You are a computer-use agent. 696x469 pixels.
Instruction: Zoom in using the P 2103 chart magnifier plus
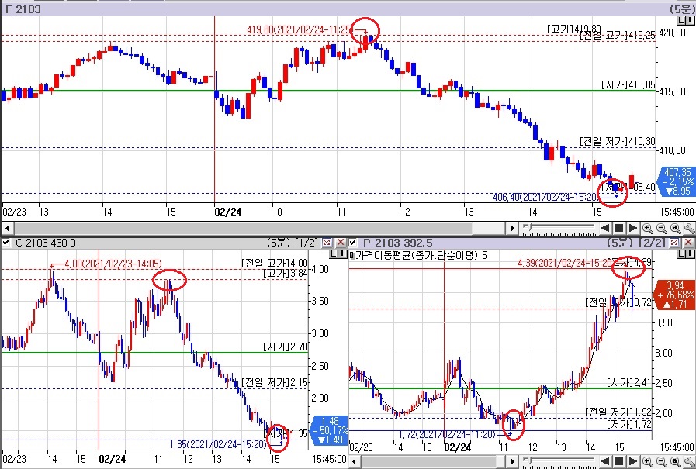(x=648, y=461)
